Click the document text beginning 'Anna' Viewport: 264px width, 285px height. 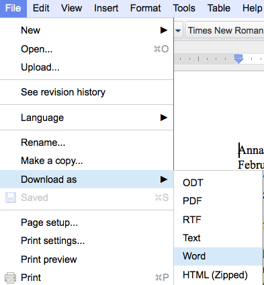[251, 150]
